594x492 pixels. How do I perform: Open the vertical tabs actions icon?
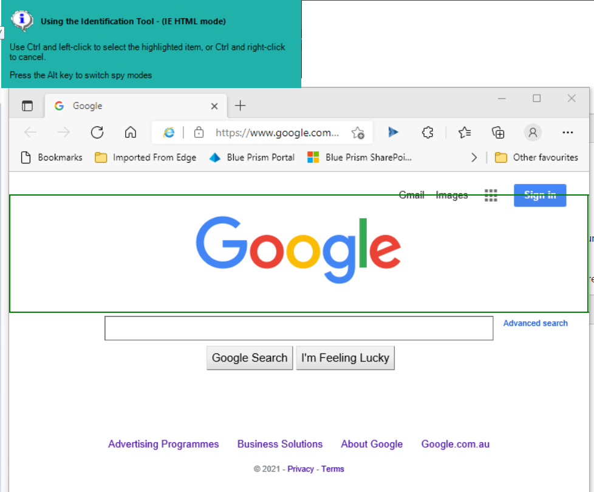pyautogui.click(x=27, y=106)
